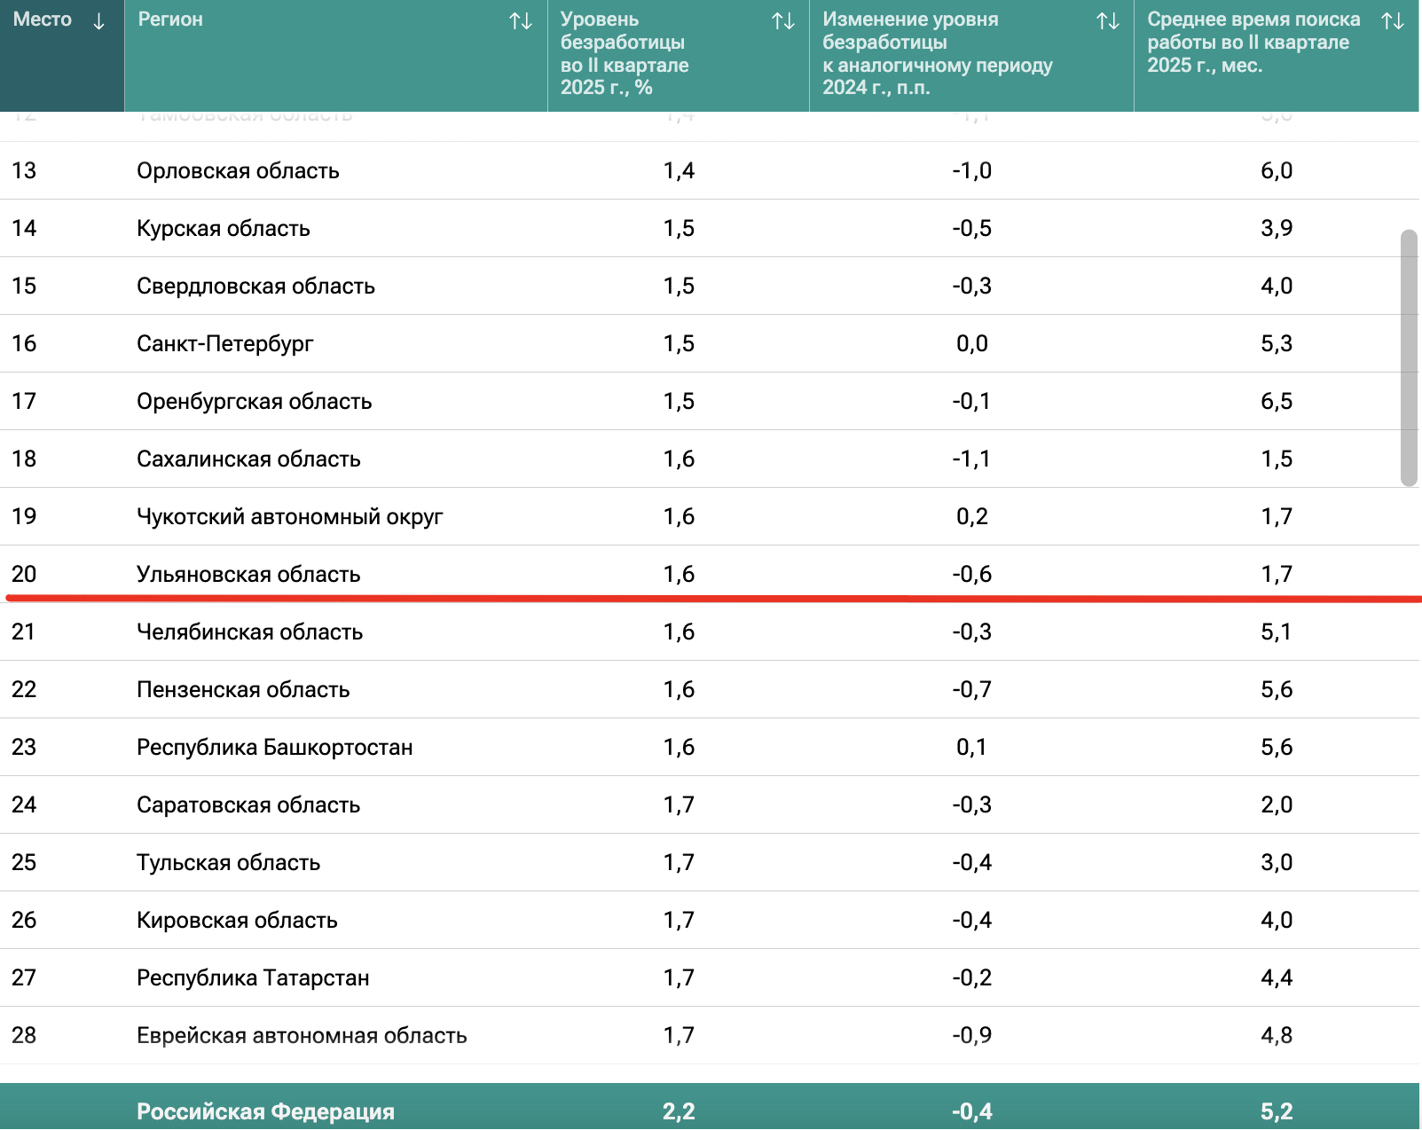Select the Курская область row name
1422x1130 pixels.
point(224,229)
